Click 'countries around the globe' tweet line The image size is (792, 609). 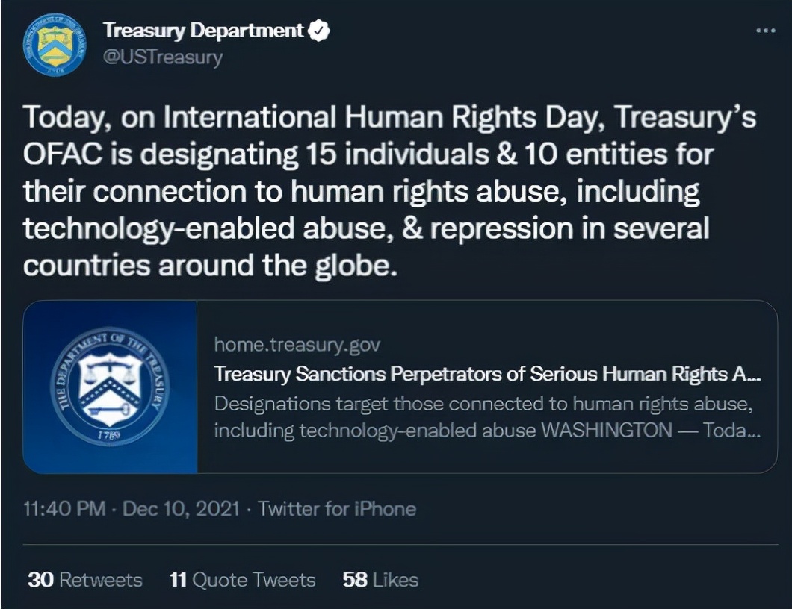coord(208,266)
